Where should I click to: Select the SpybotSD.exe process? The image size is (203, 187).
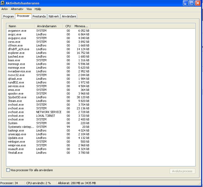(49, 97)
